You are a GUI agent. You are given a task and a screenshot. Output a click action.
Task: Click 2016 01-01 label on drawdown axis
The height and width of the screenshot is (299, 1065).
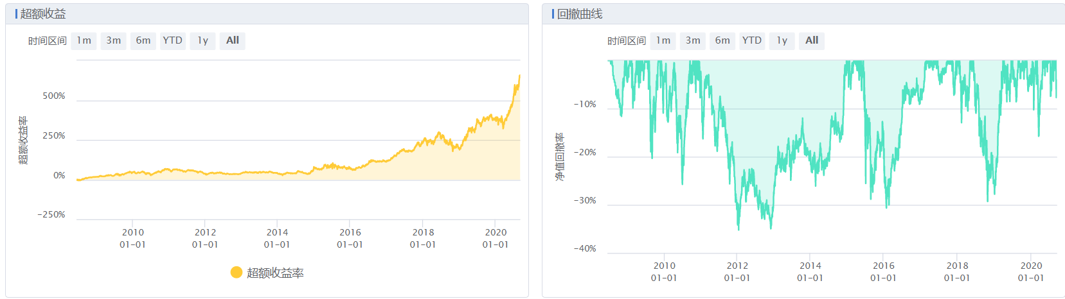[x=883, y=271]
